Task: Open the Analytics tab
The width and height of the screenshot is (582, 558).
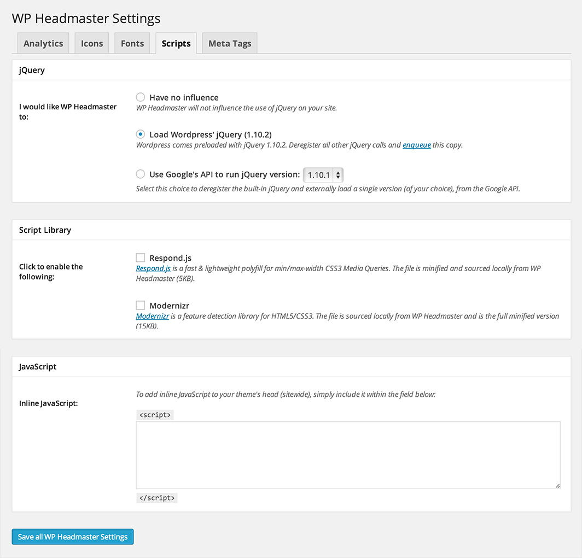Action: pyautogui.click(x=43, y=44)
